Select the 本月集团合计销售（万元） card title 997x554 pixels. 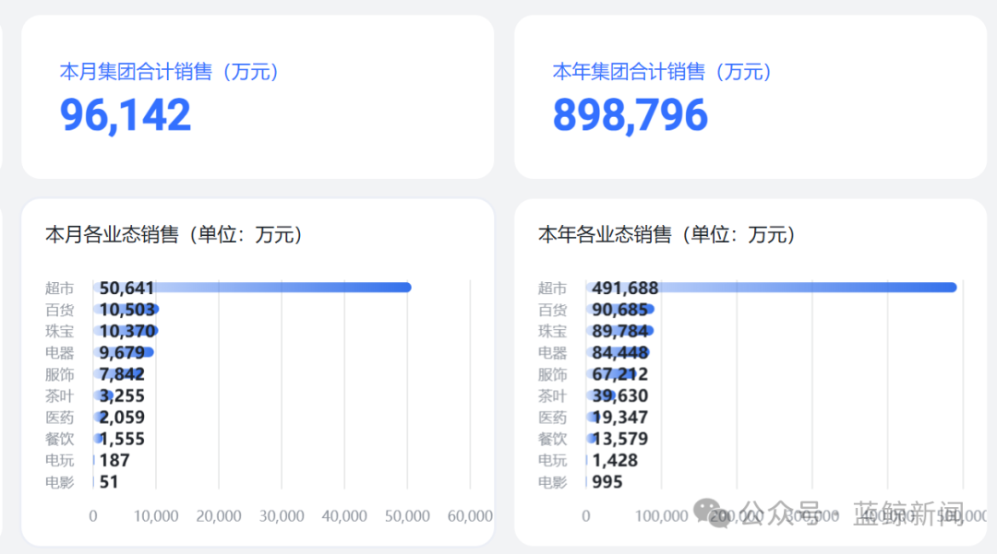(x=169, y=72)
